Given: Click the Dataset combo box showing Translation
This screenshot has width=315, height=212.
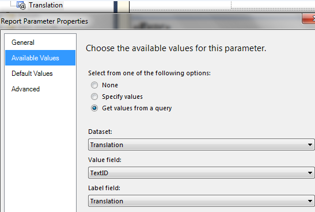Looking at the screenshot, I should (x=201, y=145).
